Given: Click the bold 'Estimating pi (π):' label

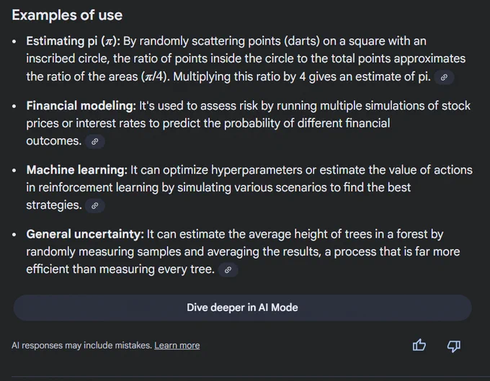Looking at the screenshot, I should click(x=73, y=41).
